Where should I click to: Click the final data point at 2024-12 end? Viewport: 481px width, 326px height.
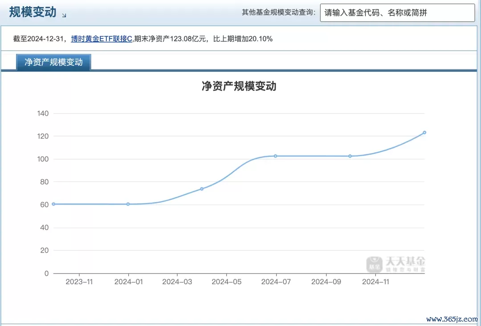424,133
